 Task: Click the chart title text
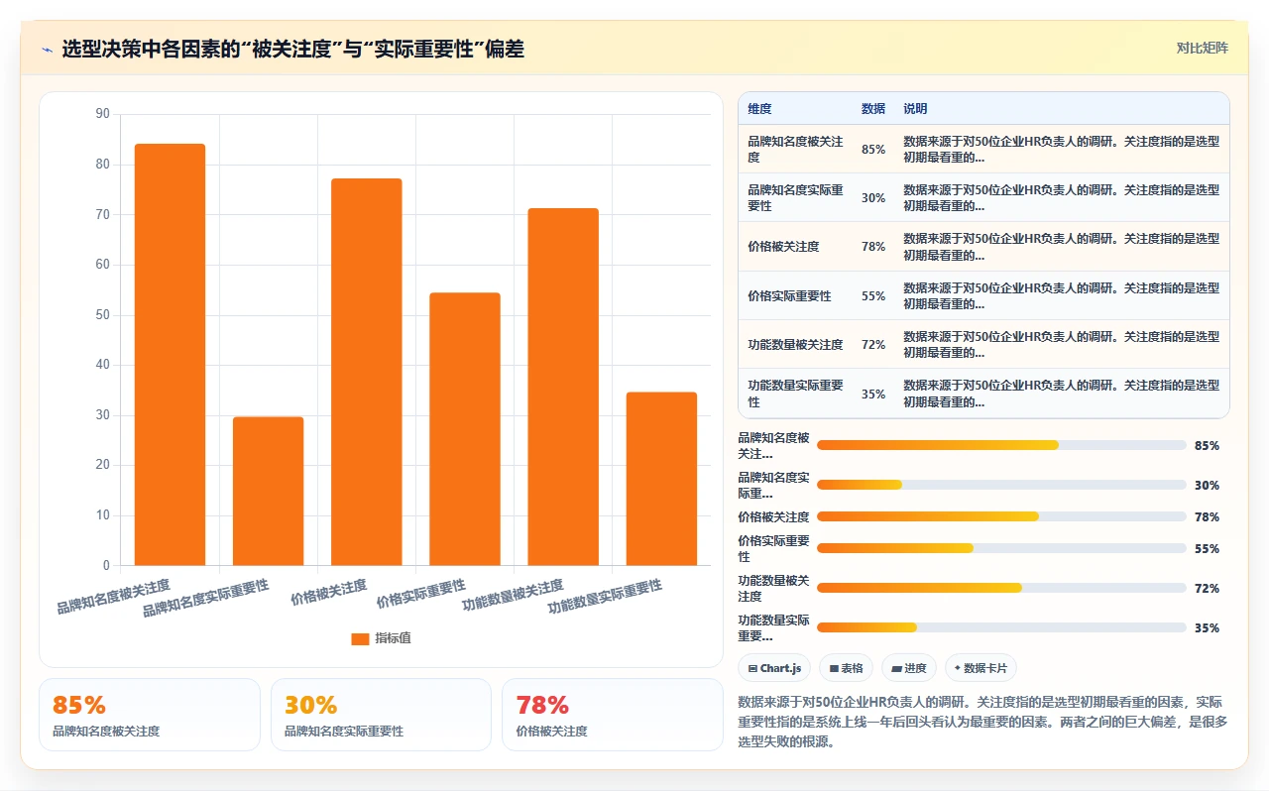click(x=293, y=50)
